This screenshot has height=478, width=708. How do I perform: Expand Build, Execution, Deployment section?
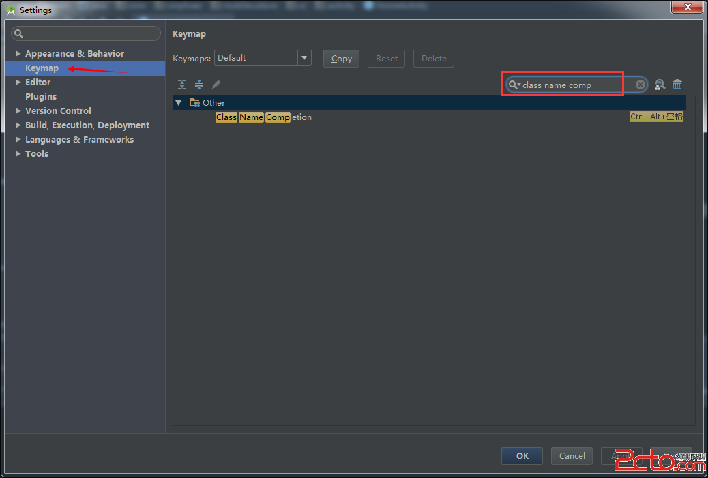coord(18,125)
